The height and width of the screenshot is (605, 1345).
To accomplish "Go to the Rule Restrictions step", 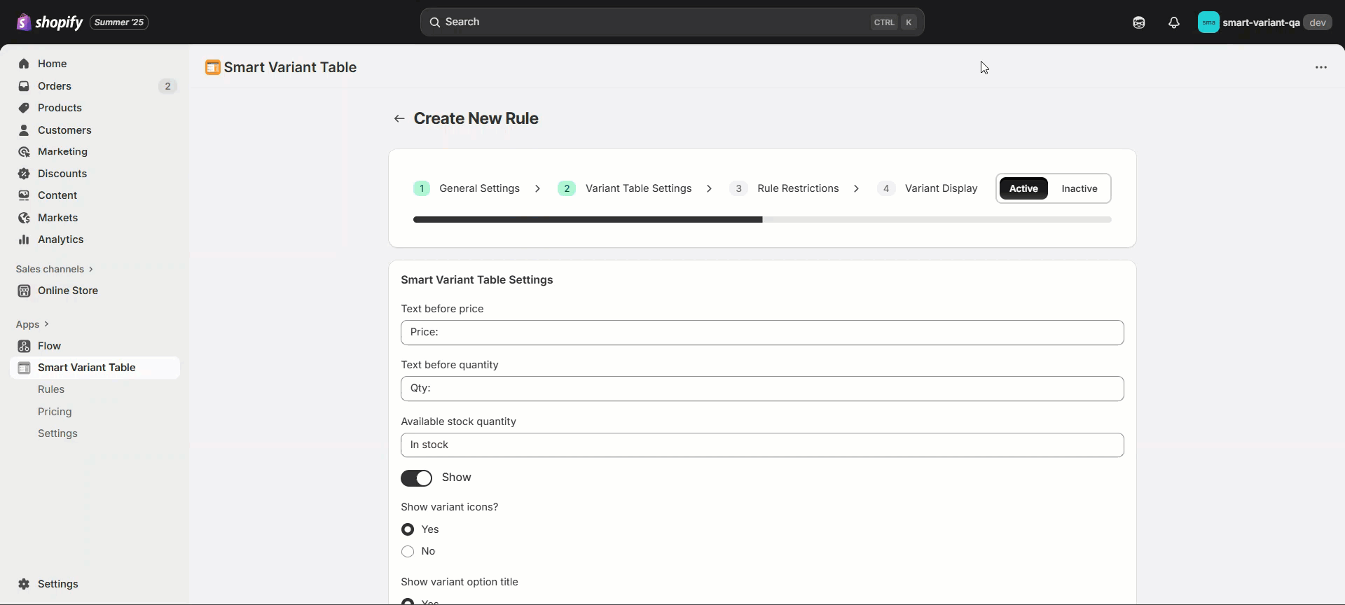I will point(785,188).
